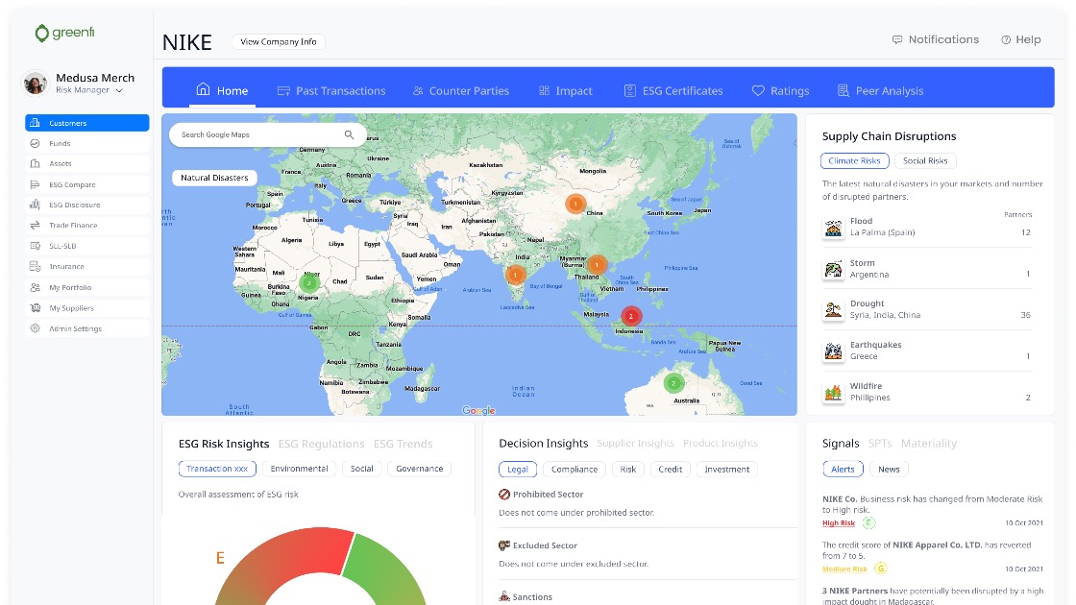Select Governance filter
The height and width of the screenshot is (605, 1076).
tap(419, 469)
